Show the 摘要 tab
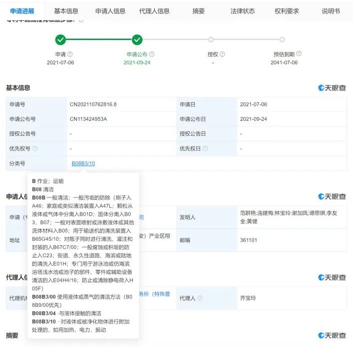This screenshot has height=347, width=353. click(x=198, y=11)
